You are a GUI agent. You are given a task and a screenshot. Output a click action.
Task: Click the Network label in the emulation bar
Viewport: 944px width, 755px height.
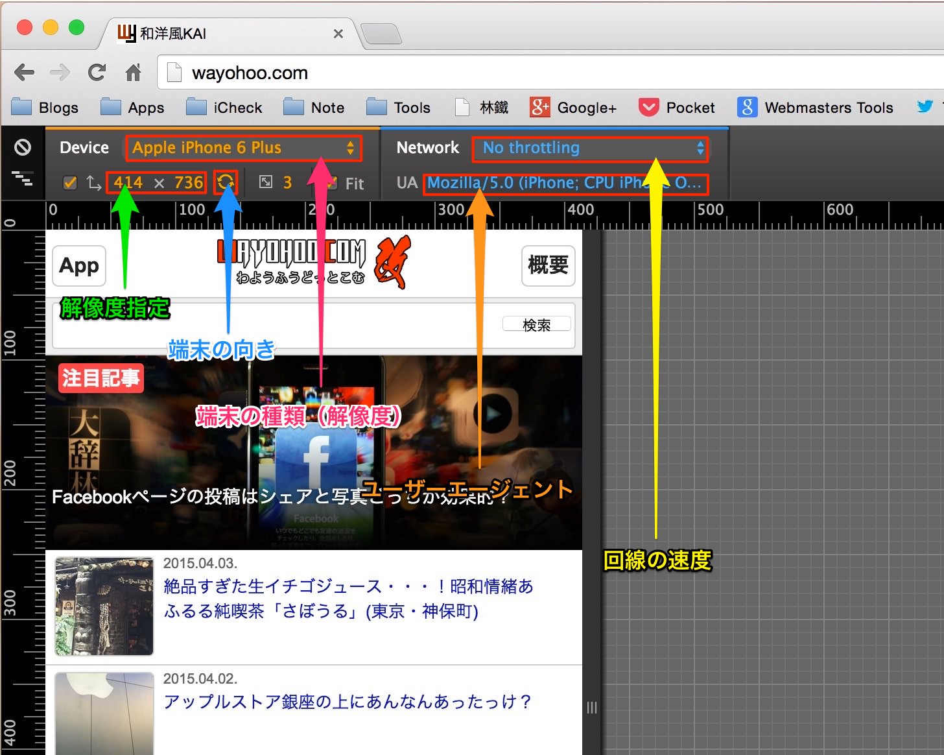tap(428, 148)
